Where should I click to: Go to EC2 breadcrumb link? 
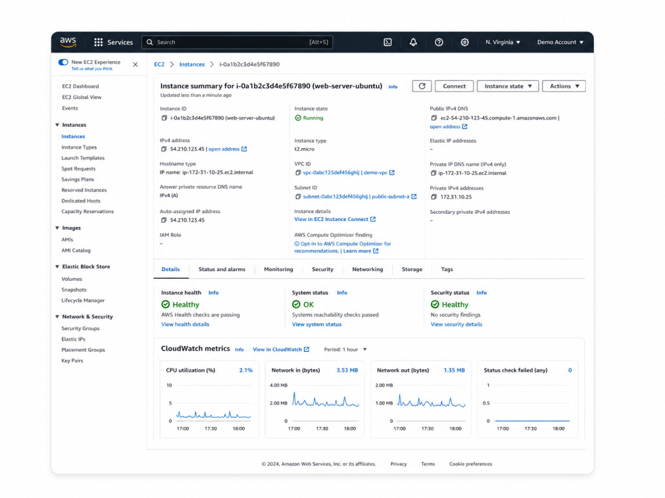[159, 64]
